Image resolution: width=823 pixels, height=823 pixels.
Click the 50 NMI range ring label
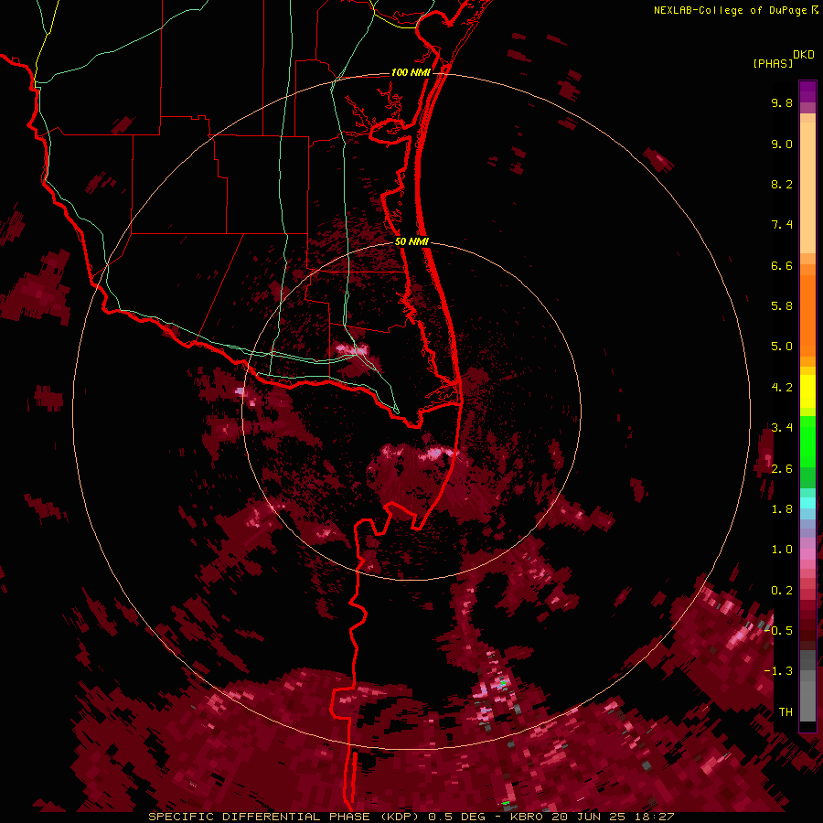[412, 241]
